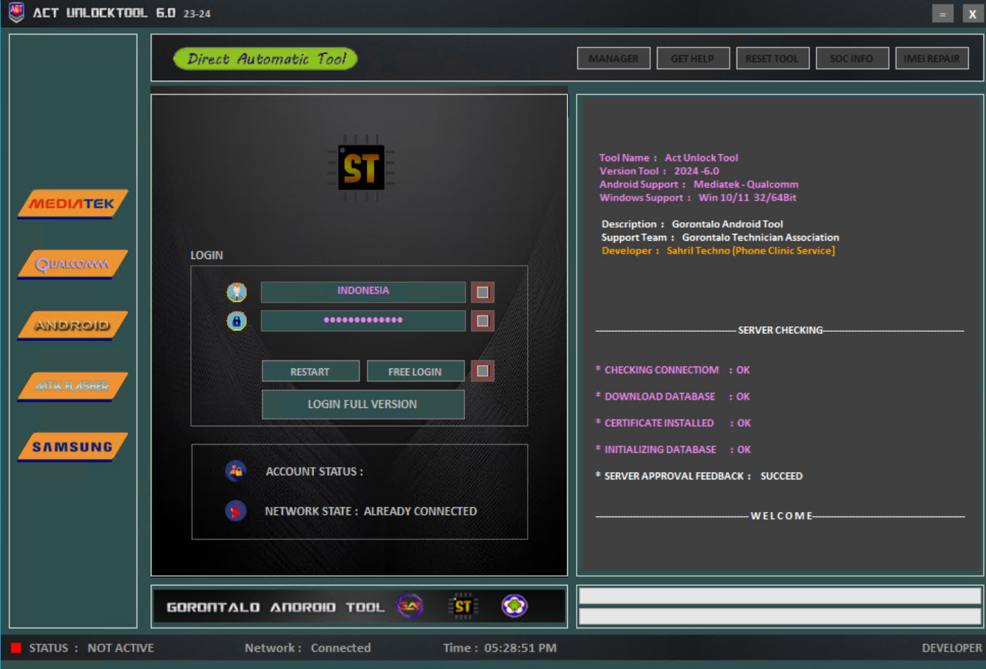Toggle checkbox beside the password field

[x=483, y=321]
